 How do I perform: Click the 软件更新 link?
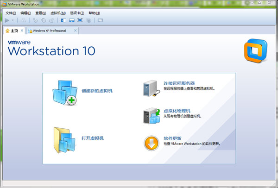(172, 138)
